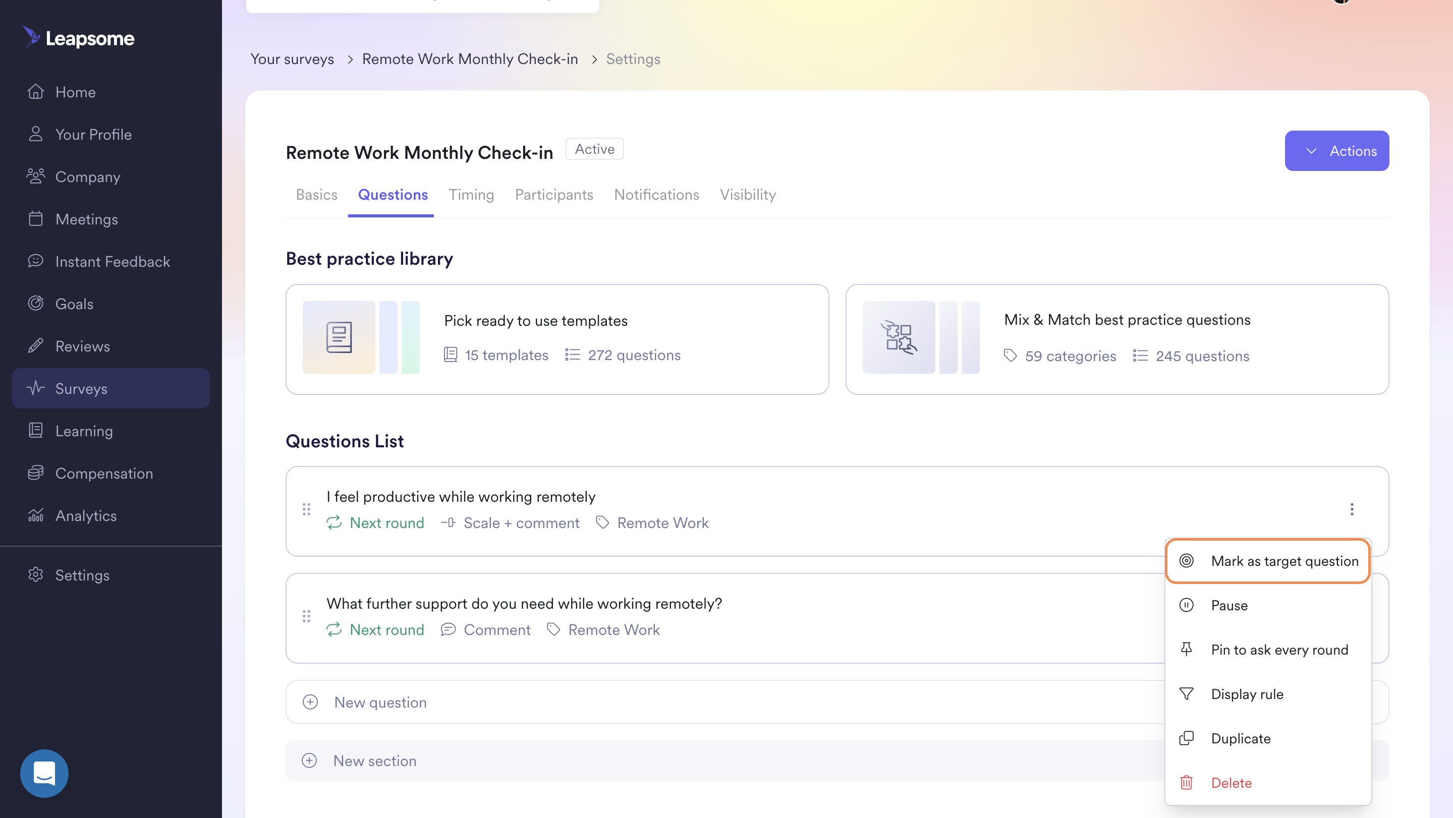Open Pick ready to use templates card

click(556, 339)
